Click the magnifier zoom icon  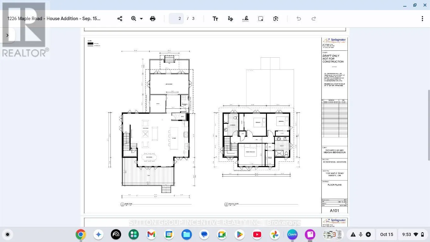pyautogui.click(x=133, y=19)
